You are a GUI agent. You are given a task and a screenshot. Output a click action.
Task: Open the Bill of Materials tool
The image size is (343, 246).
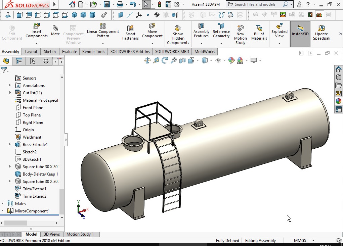coord(259,33)
